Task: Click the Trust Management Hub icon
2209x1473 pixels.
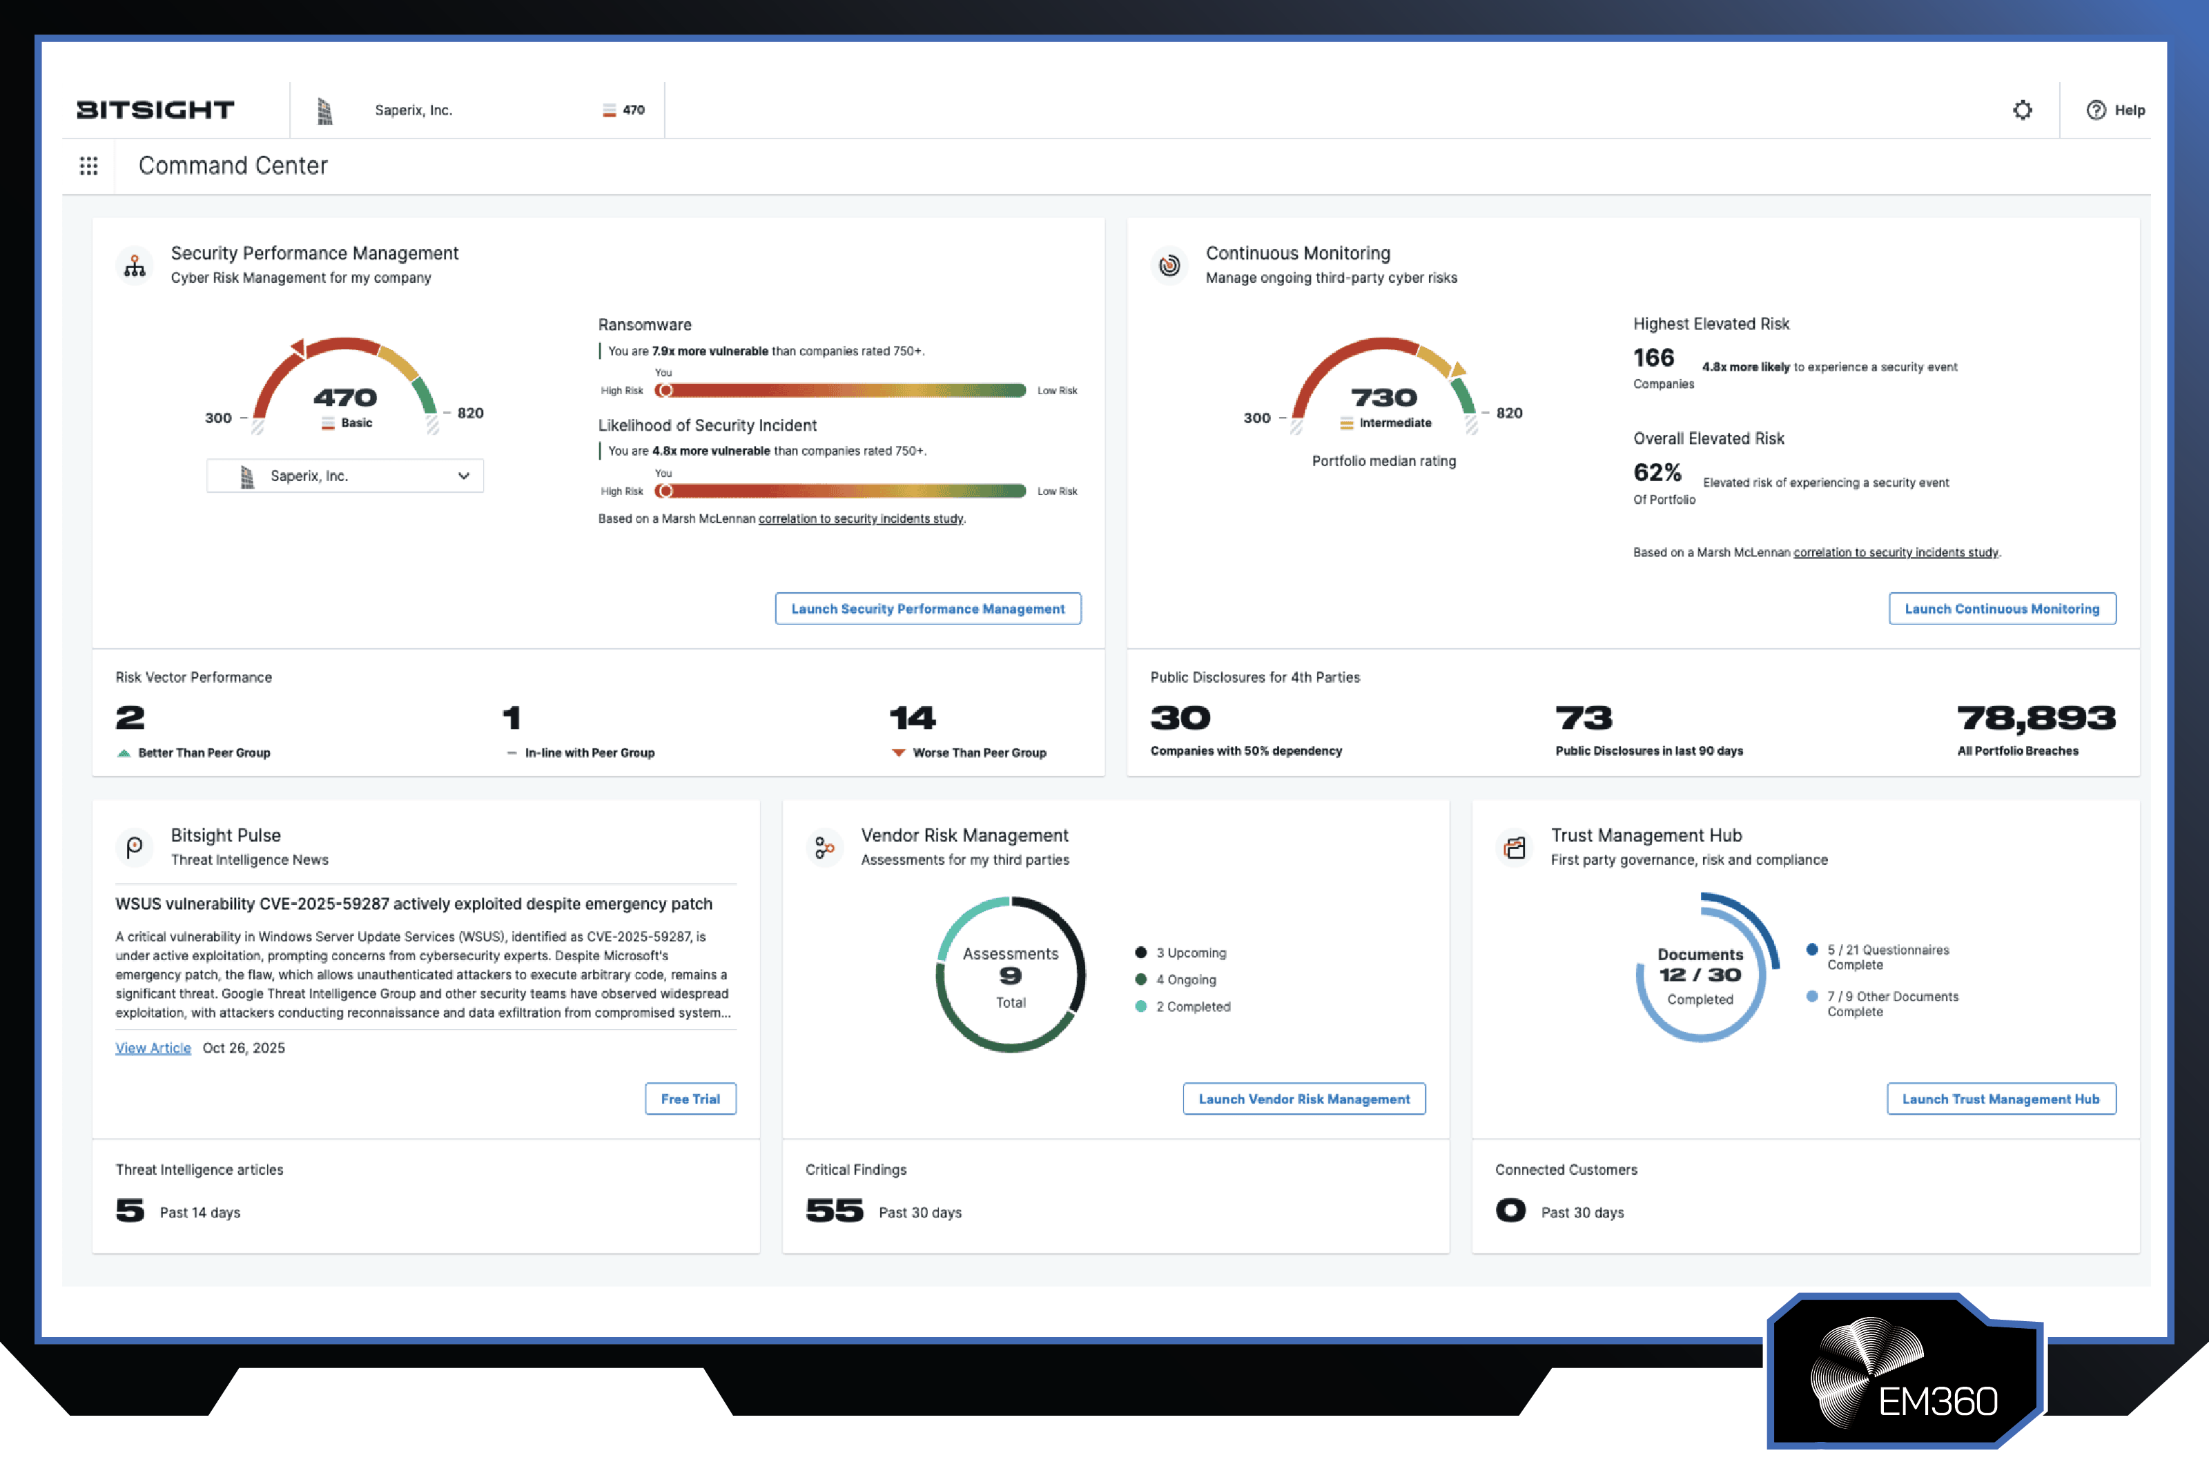Action: point(1514,848)
